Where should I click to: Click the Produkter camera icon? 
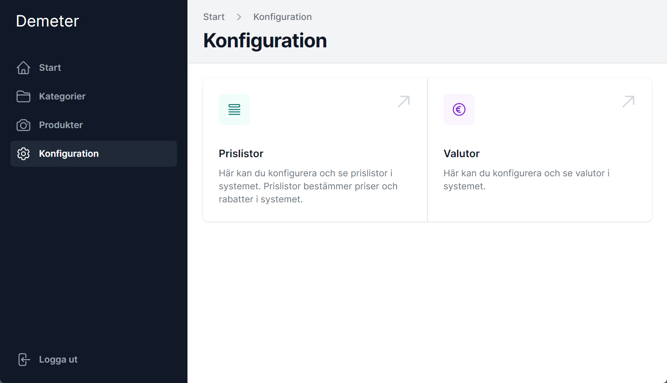click(23, 125)
